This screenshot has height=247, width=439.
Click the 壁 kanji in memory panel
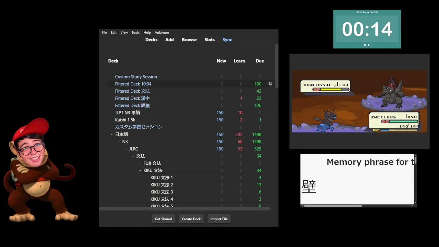pyautogui.click(x=309, y=187)
